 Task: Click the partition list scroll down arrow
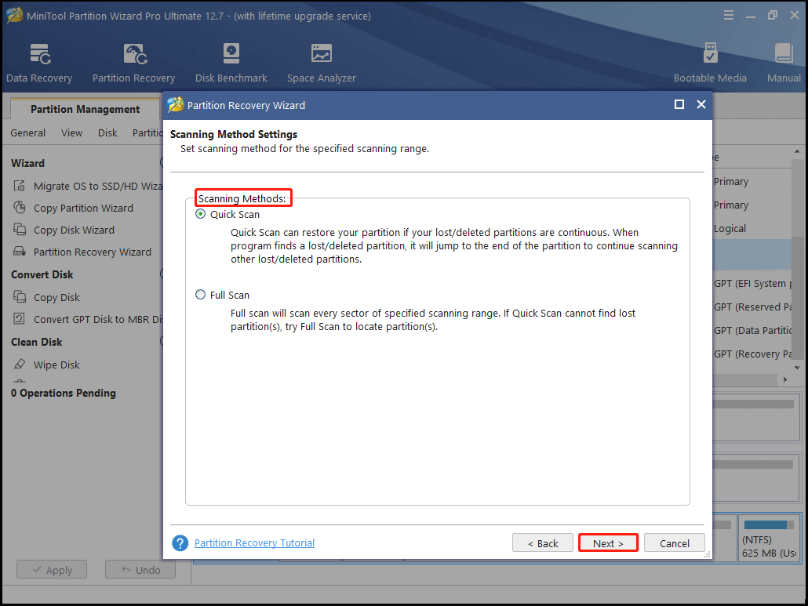click(x=797, y=368)
